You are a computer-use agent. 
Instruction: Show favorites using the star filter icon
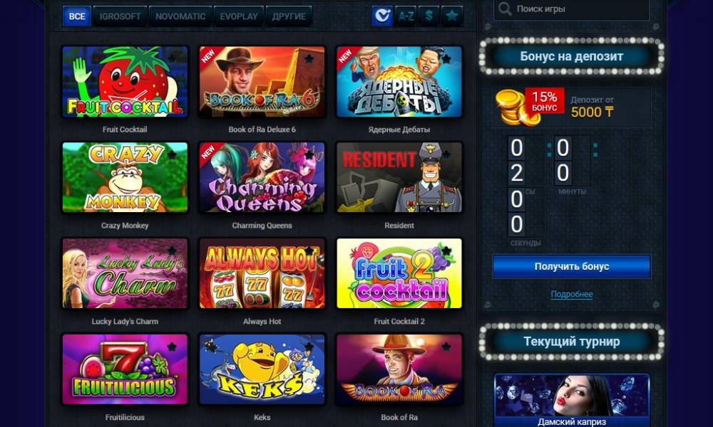pos(452,16)
